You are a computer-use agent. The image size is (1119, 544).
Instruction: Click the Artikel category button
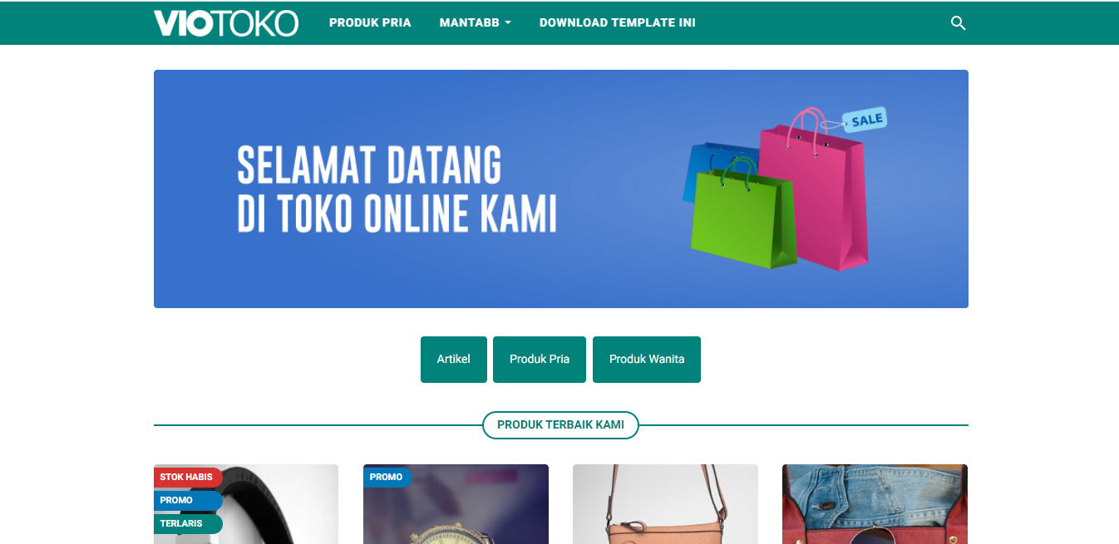click(x=454, y=360)
